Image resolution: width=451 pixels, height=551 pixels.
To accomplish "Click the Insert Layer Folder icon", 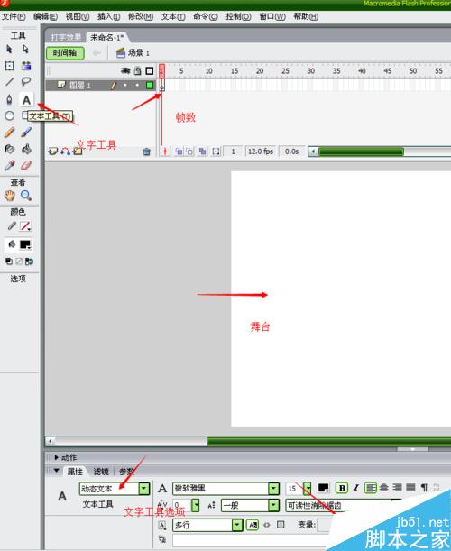I will 78,152.
